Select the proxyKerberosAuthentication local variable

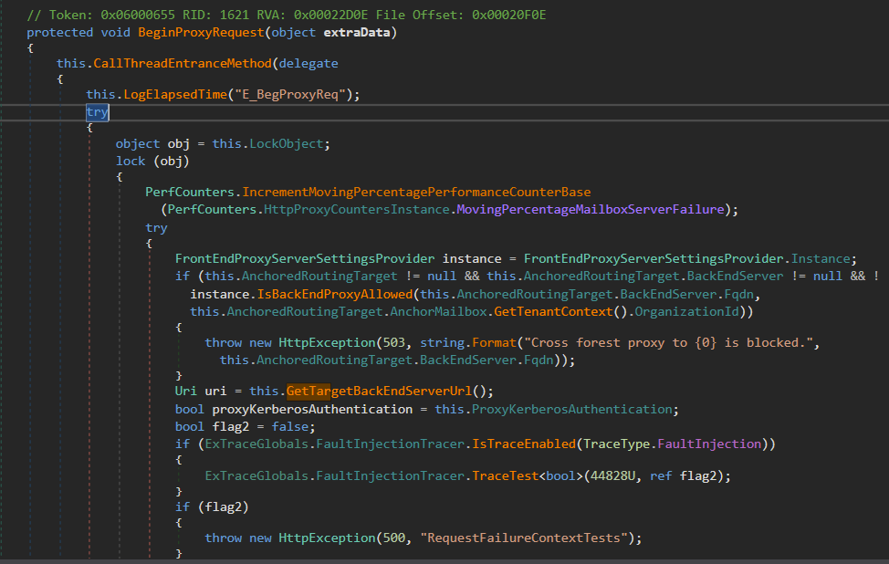tap(312, 409)
